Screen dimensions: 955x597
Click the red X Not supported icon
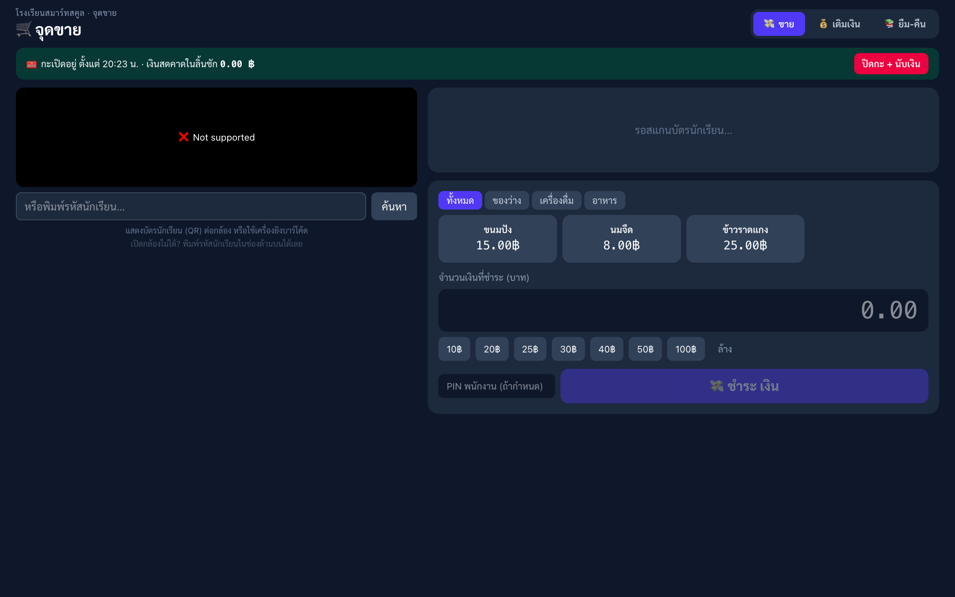[183, 137]
